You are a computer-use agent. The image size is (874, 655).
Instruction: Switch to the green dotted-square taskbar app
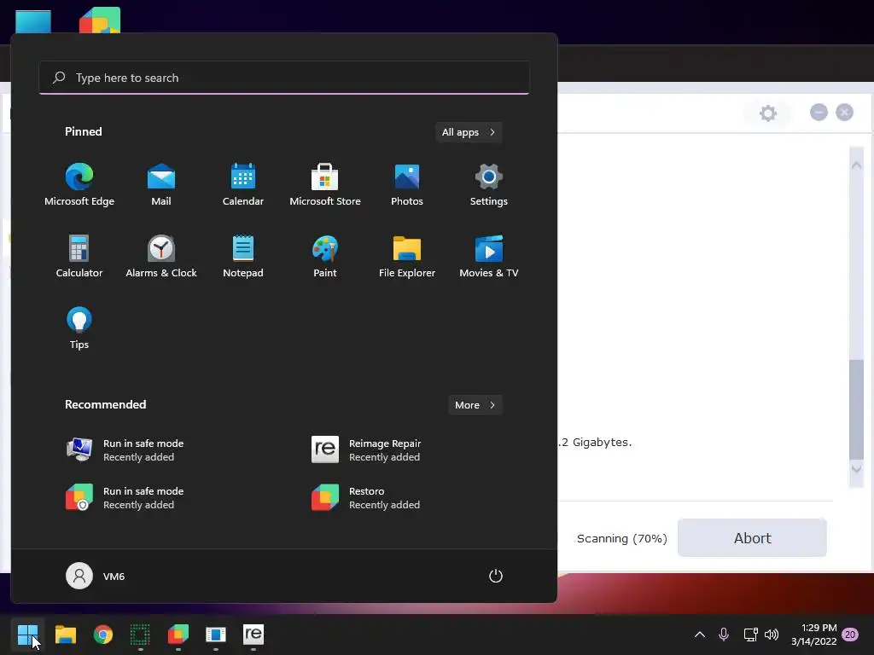[x=141, y=634]
